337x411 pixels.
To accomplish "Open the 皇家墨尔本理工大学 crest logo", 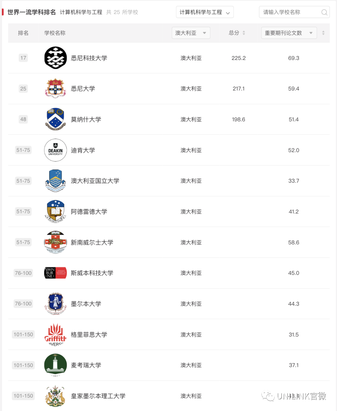I will tap(56, 396).
